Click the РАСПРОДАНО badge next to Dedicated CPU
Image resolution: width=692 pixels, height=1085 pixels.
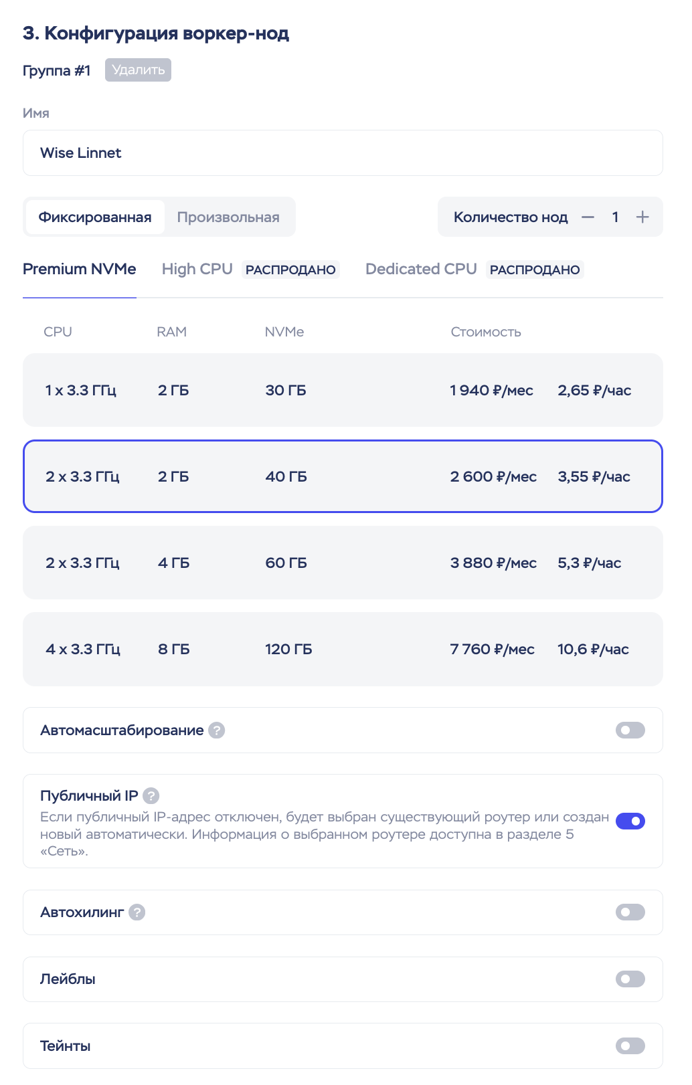535,270
